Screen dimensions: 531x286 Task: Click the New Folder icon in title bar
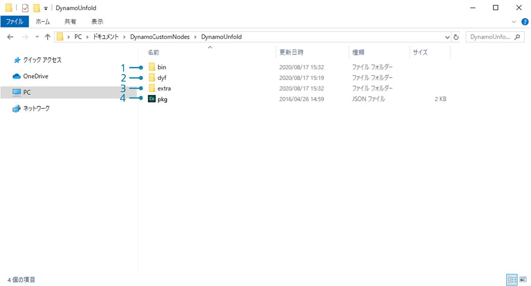click(37, 8)
